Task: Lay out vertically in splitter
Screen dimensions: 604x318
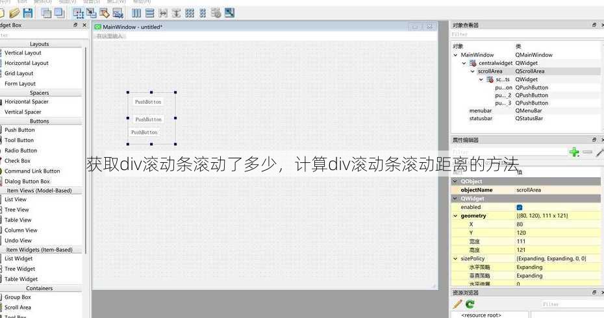Action: pos(176,13)
